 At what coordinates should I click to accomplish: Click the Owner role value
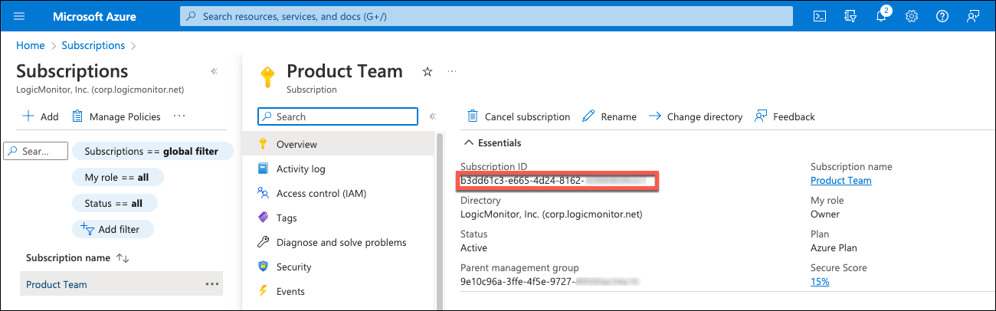(x=825, y=214)
